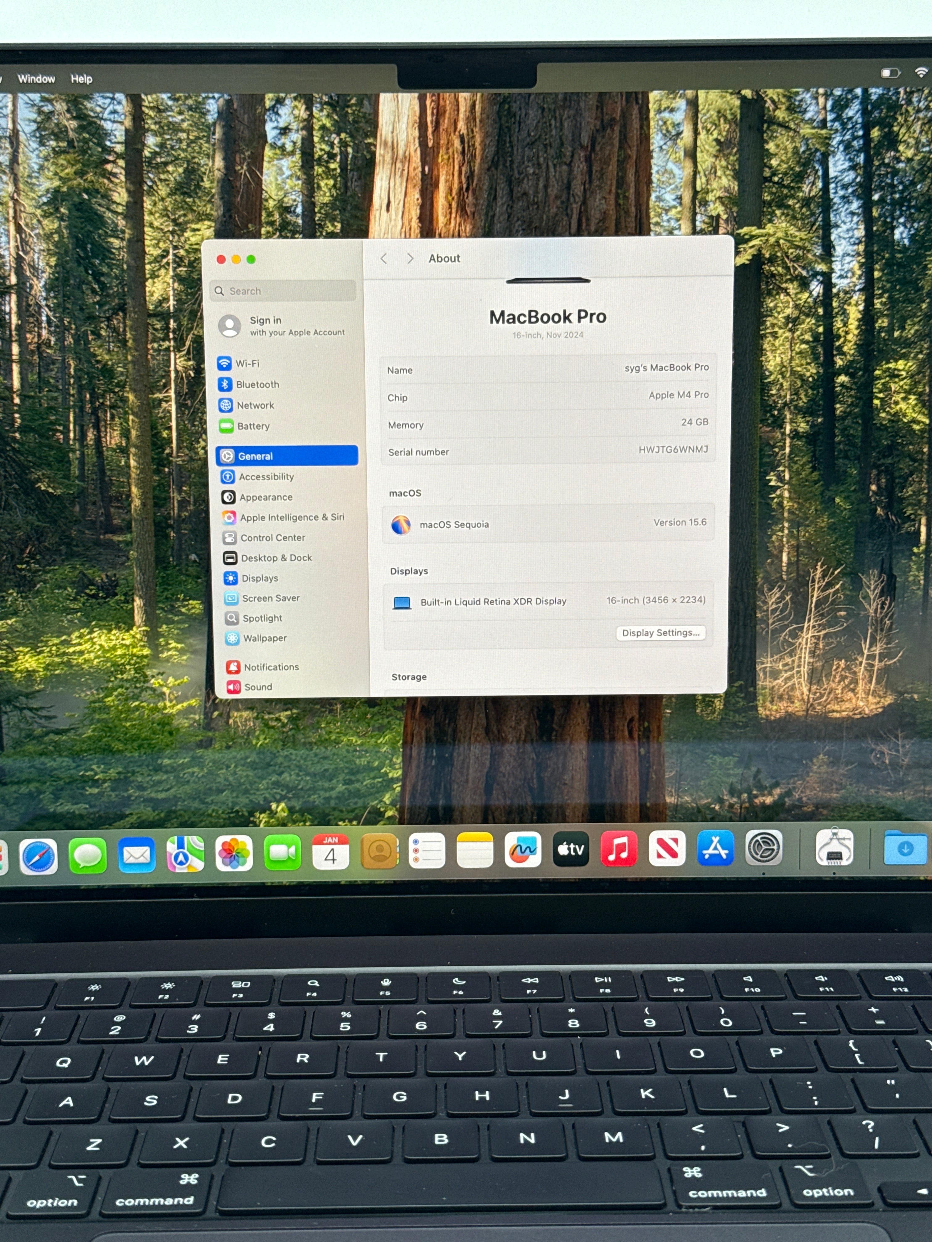Open Contacts from the Dock

379,851
